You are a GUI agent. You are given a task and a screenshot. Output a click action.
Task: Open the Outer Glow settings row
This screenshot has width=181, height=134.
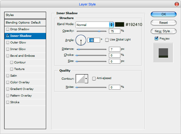(x=25, y=42)
